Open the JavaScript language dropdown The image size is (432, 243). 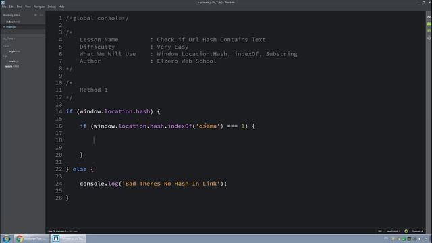coord(393,231)
